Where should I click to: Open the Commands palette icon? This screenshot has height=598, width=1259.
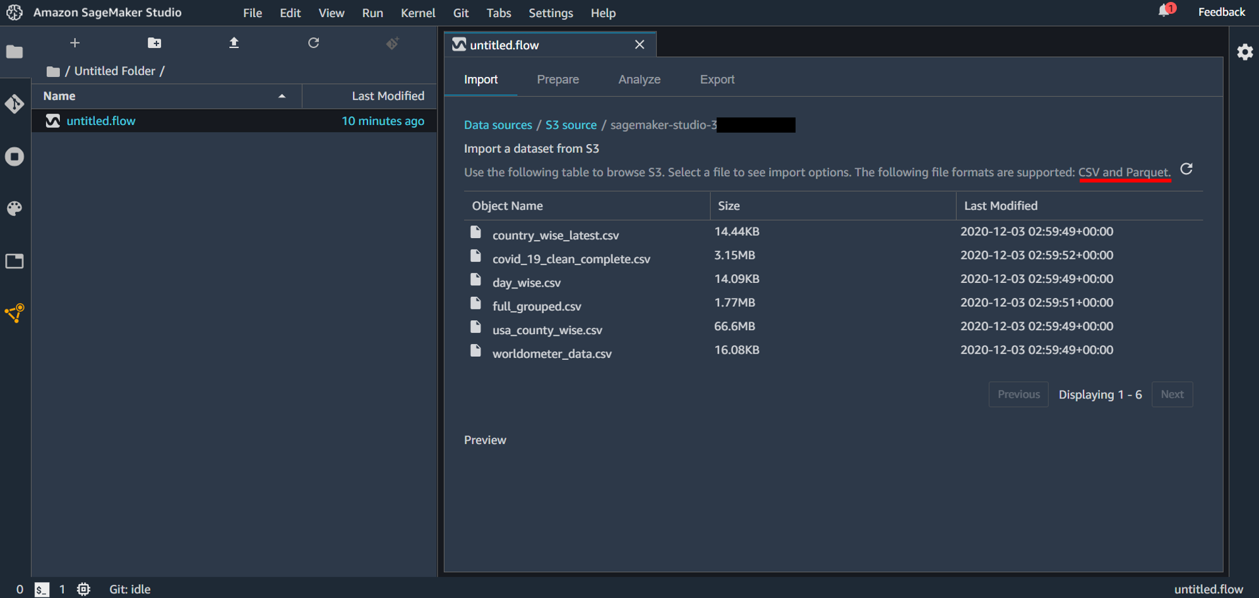pos(15,208)
